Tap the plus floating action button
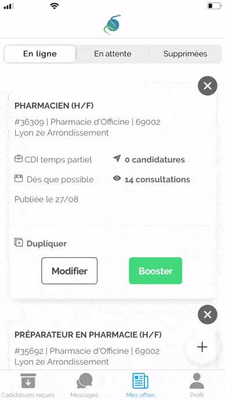 [x=202, y=347]
